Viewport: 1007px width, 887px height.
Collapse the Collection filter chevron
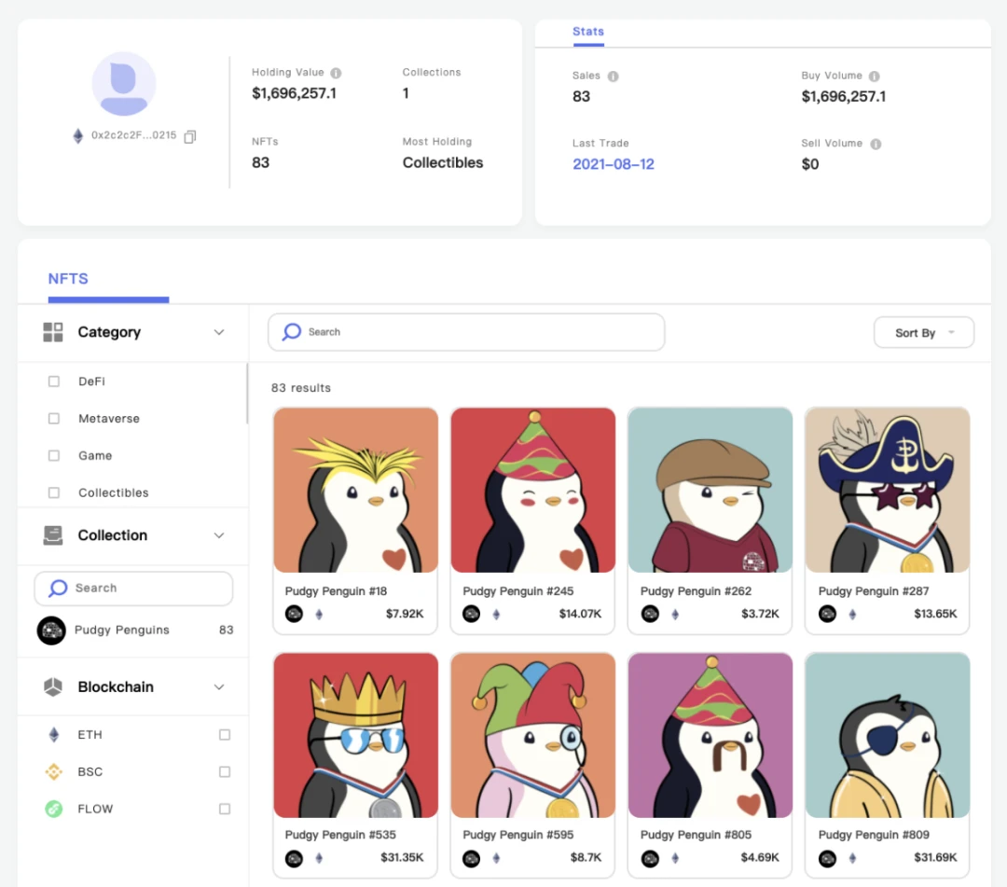point(219,535)
